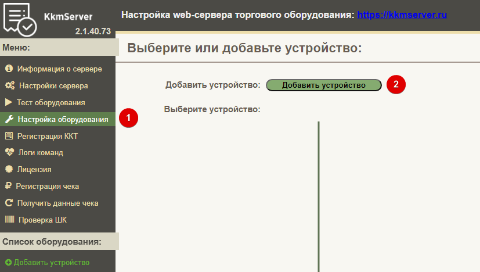This screenshot has height=272, width=480.
Task: Open Получить данные чека menu item
Action: (57, 203)
